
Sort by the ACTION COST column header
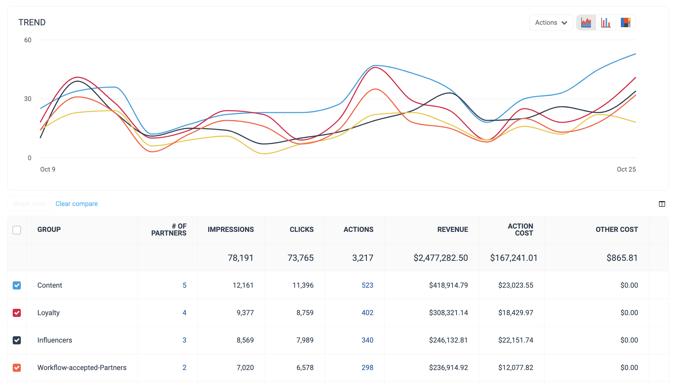[521, 229]
